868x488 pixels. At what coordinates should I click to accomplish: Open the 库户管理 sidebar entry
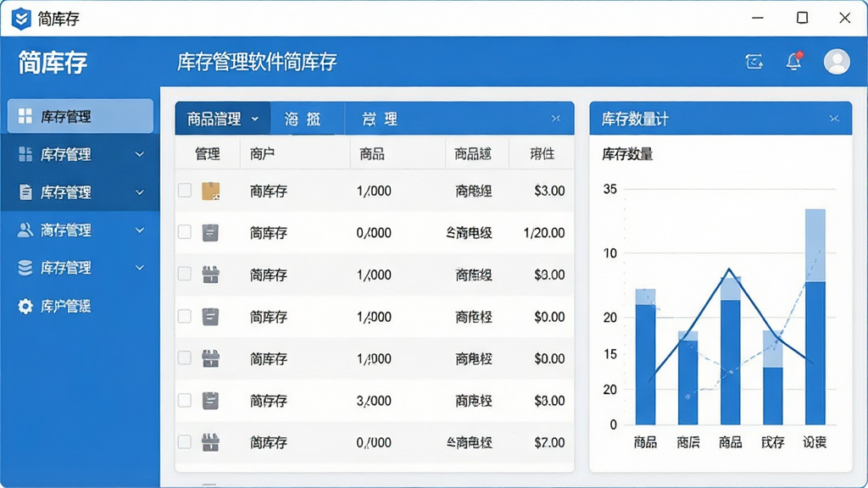coord(80,306)
